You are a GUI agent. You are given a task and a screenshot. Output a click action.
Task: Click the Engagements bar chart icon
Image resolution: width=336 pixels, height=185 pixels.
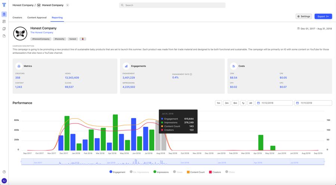(126, 66)
